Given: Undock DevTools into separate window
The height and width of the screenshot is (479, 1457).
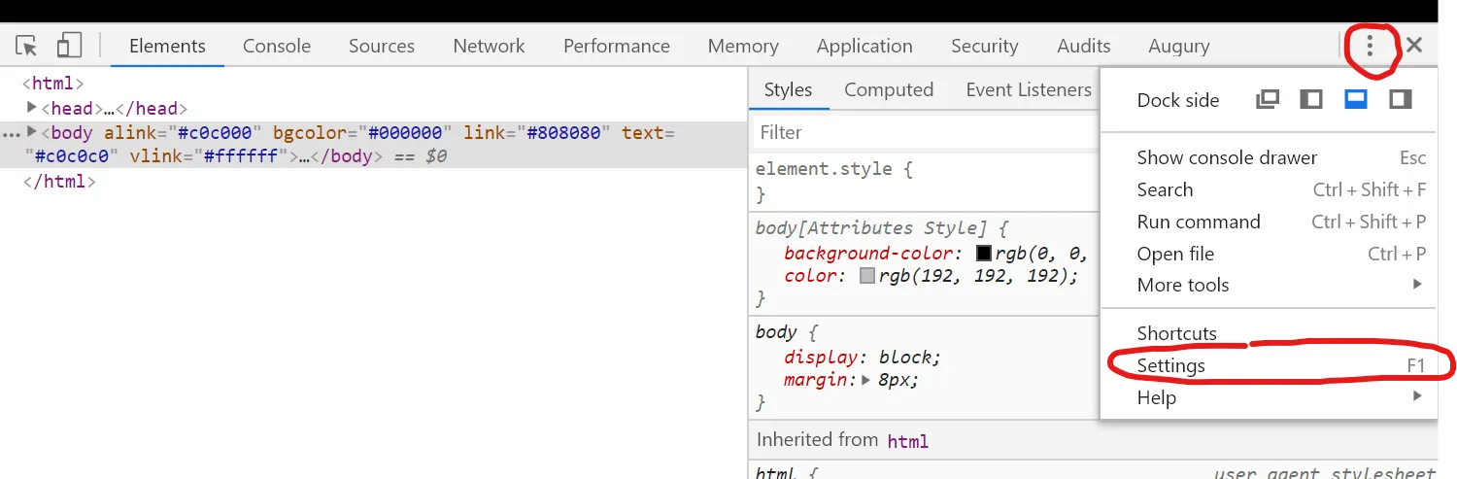Looking at the screenshot, I should tap(1267, 99).
